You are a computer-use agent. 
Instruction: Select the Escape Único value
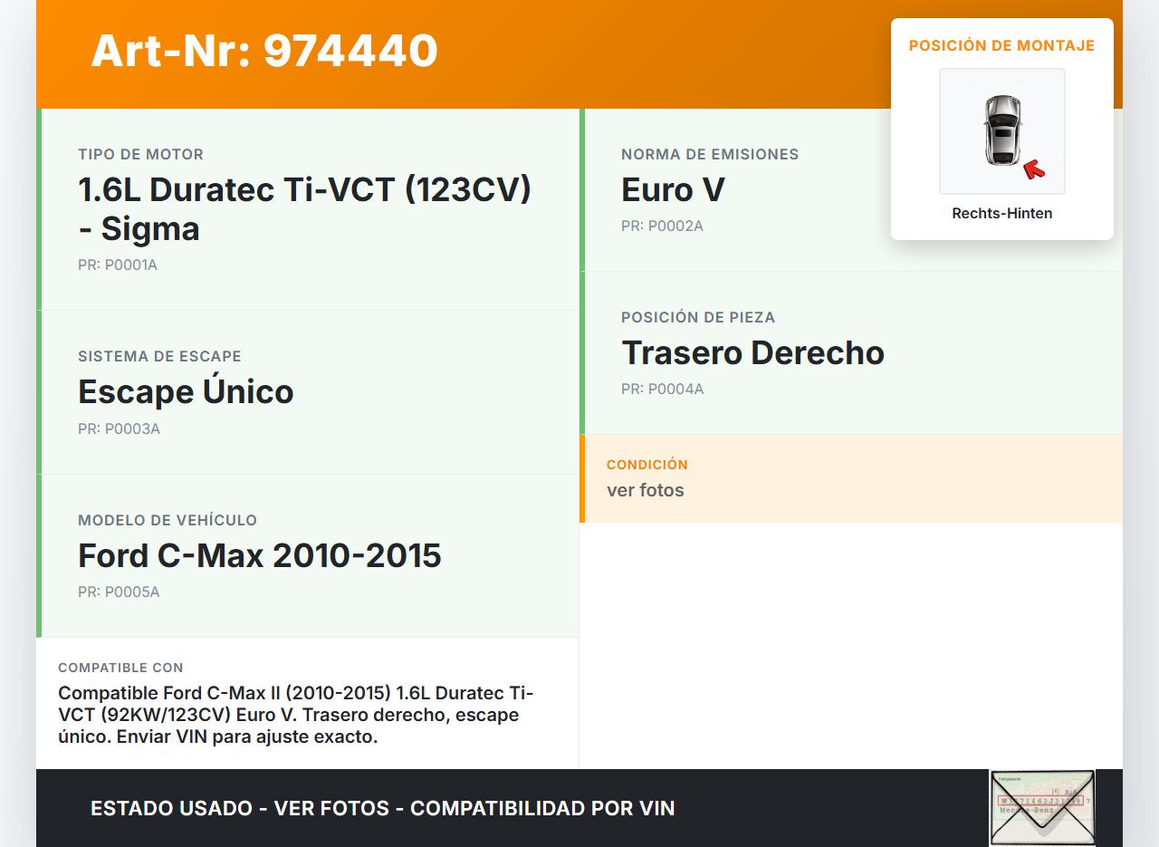186,391
